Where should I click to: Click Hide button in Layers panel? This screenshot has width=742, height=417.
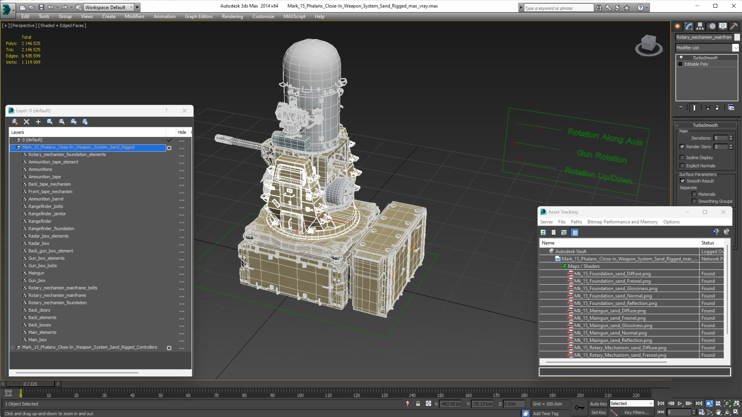pyautogui.click(x=182, y=132)
